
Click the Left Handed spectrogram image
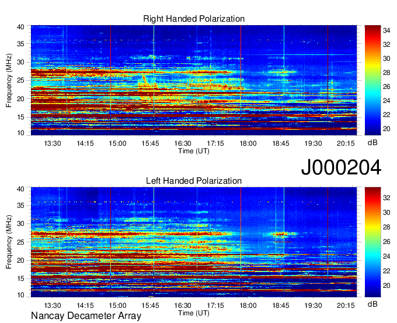194,242
